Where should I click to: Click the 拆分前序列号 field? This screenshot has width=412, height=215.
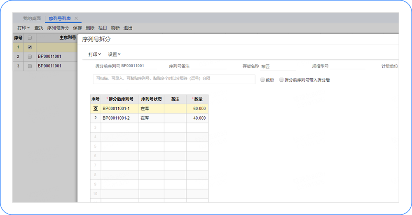pos(139,66)
